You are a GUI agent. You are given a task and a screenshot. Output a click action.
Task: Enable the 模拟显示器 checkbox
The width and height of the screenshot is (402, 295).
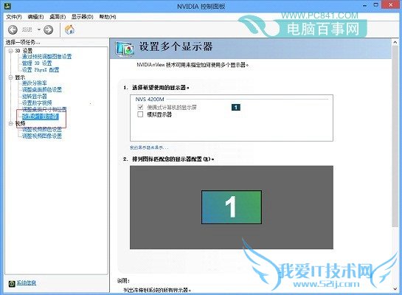click(140, 114)
